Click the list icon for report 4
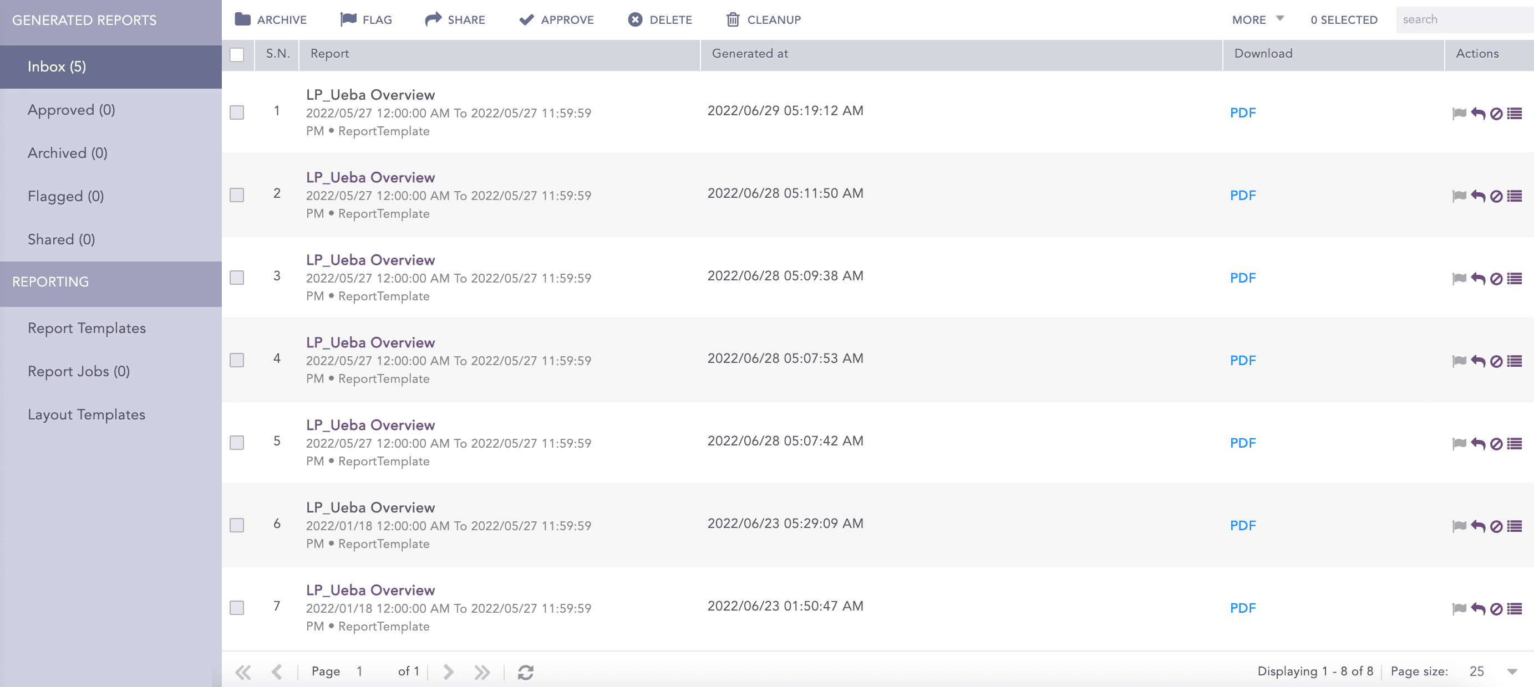 click(1515, 361)
